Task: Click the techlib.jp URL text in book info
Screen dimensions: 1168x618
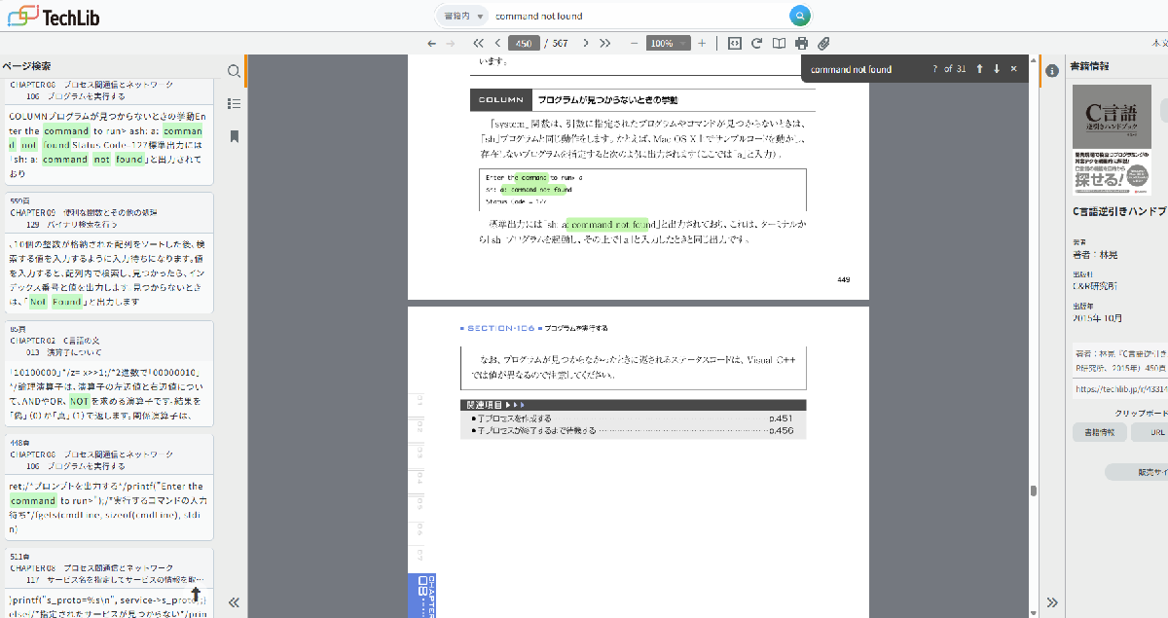Action: pos(1121,388)
